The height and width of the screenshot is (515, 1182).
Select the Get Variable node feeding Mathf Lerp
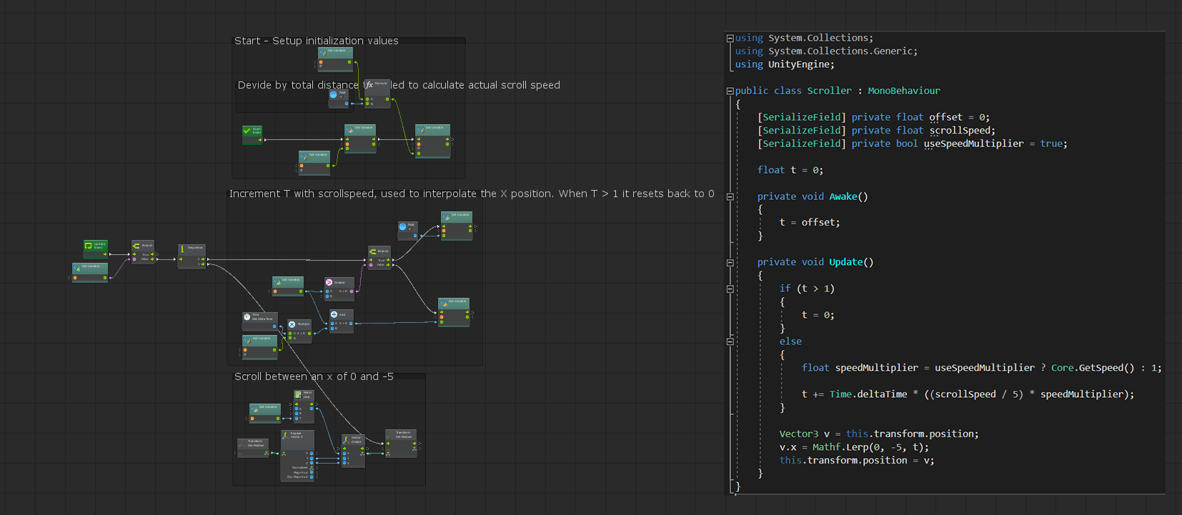[x=265, y=413]
